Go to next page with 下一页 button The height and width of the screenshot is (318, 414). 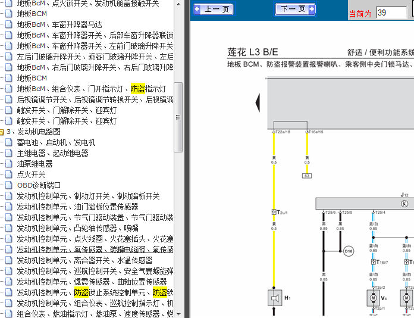(295, 9)
